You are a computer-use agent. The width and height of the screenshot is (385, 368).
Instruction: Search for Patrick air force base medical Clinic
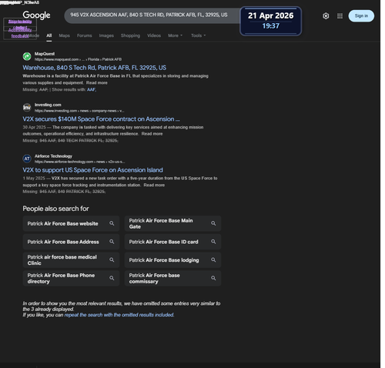pos(71,260)
